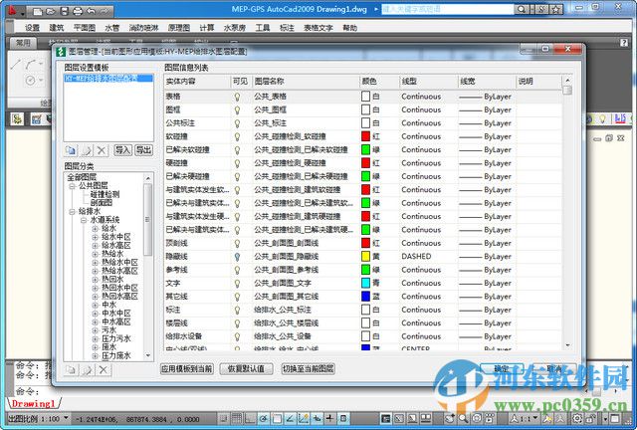Open the 出图比例 1:100 scale dropdown

coord(67,418)
